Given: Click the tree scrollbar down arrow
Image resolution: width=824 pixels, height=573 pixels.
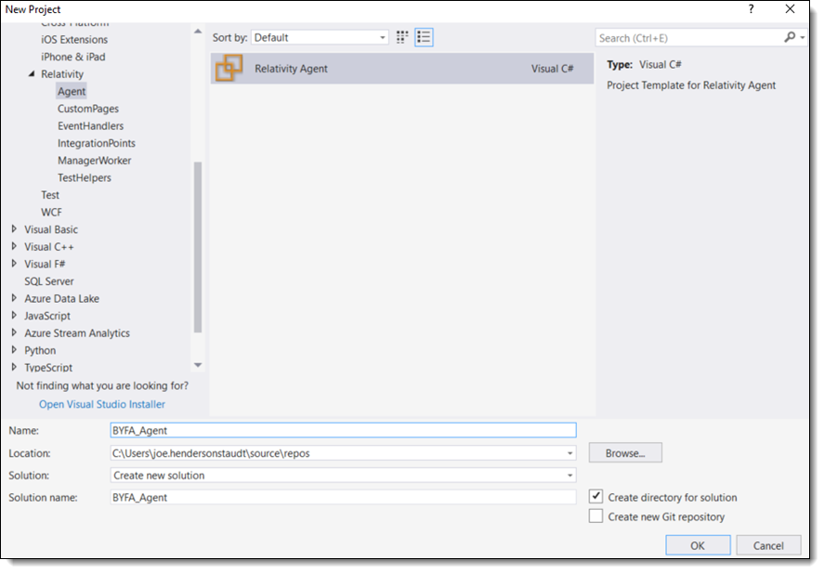Looking at the screenshot, I should point(198,365).
